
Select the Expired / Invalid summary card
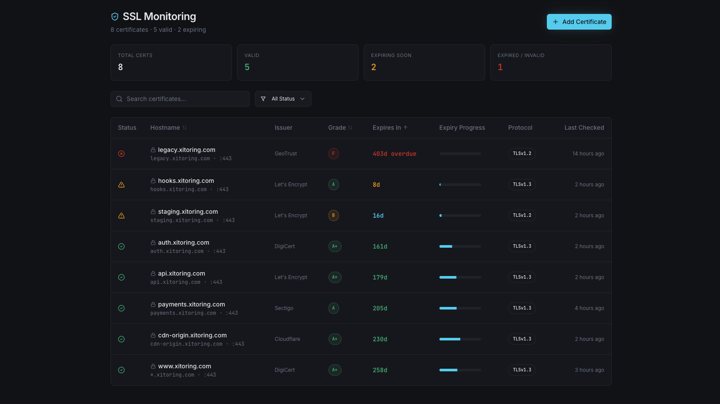(x=550, y=62)
